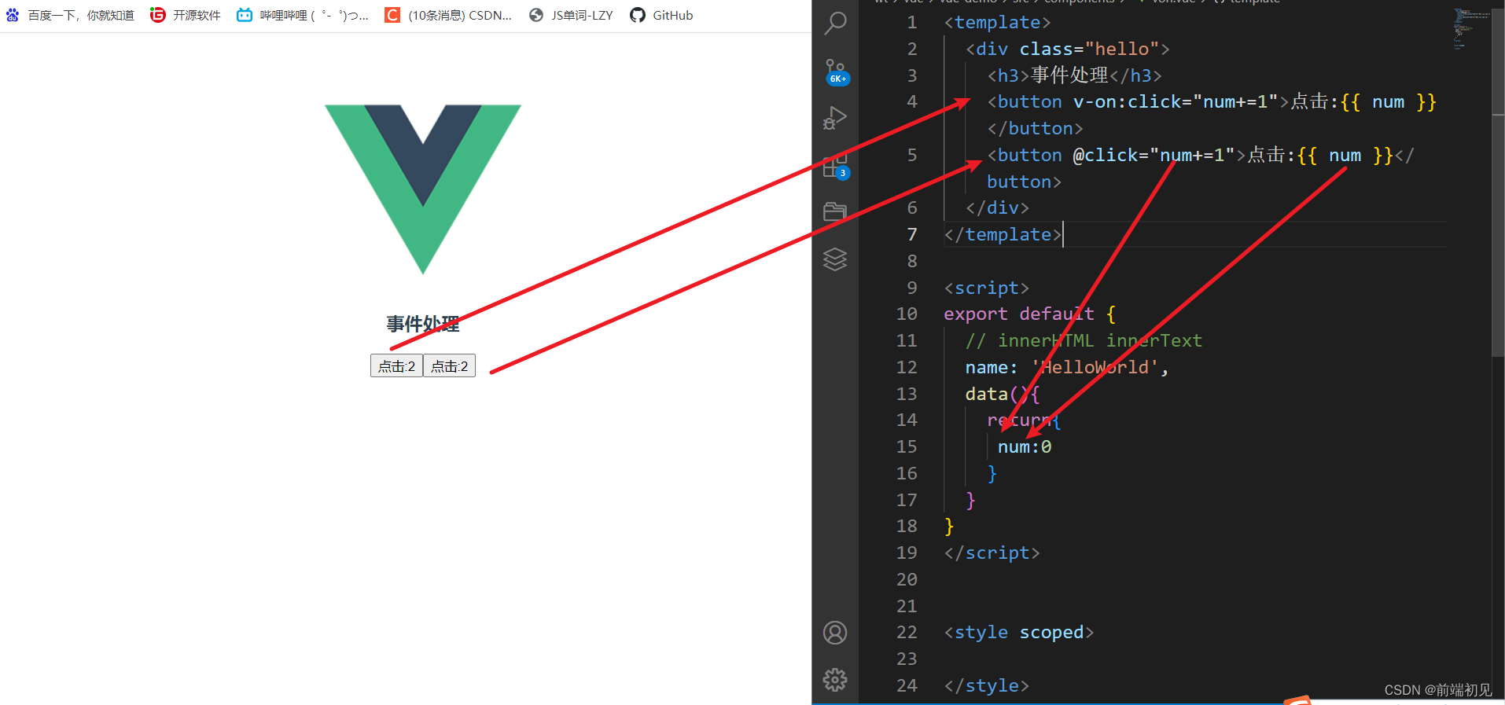Select line number 18 in the gutter
Viewport: 1505px width, 705px height.
click(907, 527)
